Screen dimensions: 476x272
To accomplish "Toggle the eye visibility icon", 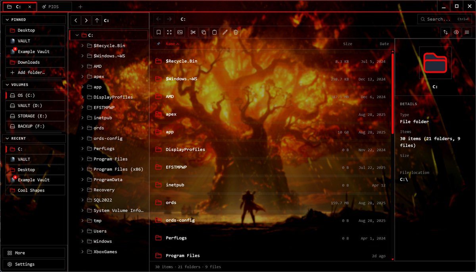I will pos(457,32).
